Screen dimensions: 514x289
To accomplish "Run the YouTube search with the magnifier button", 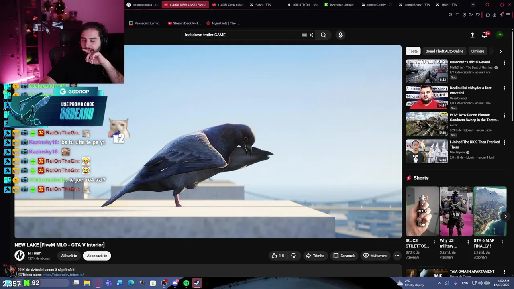I will (x=323, y=35).
